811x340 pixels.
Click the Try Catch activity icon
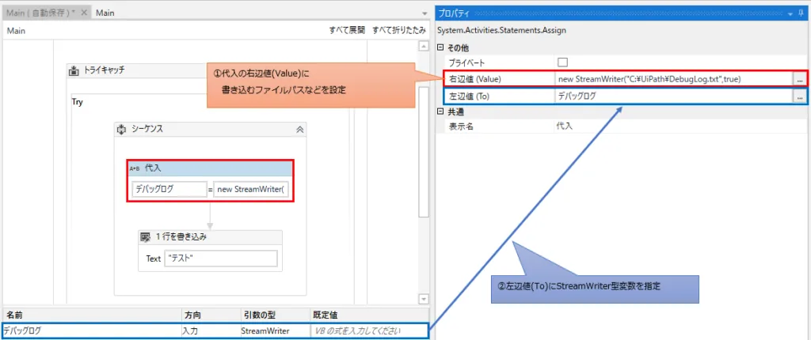pyautogui.click(x=74, y=70)
